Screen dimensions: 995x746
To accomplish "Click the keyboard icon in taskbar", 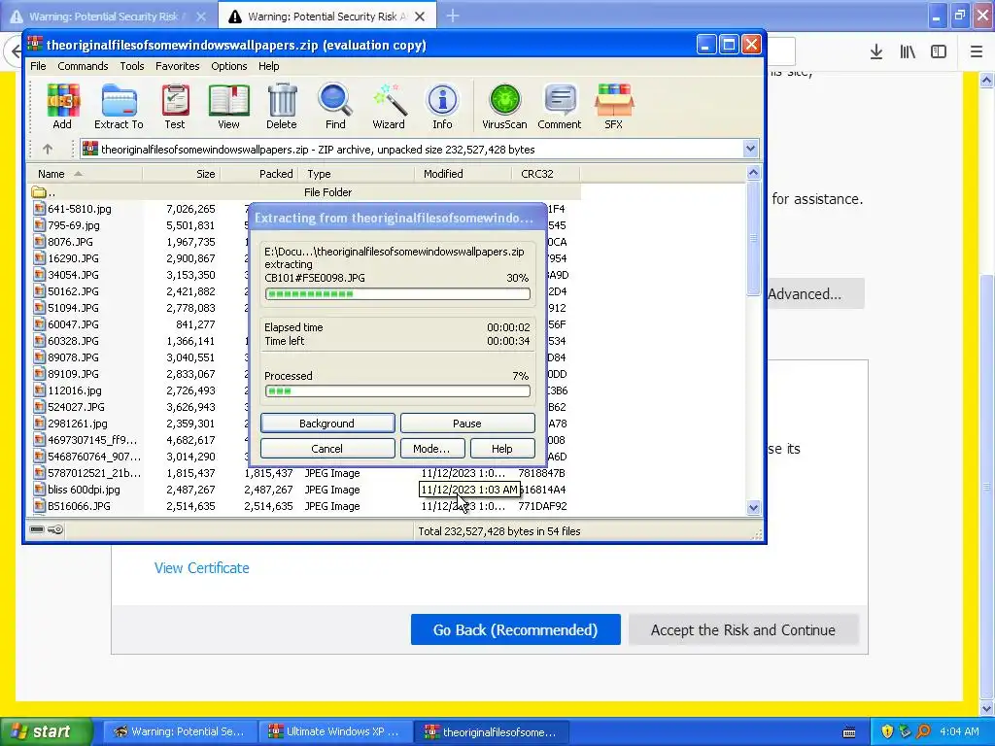I will [x=849, y=732].
